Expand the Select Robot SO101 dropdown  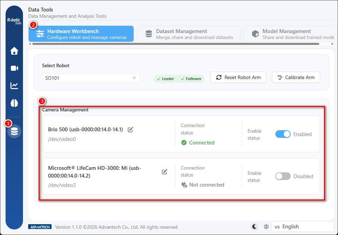click(91, 78)
